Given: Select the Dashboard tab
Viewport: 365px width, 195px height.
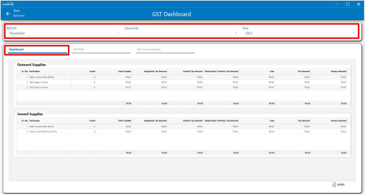Looking at the screenshot, I should [37, 50].
